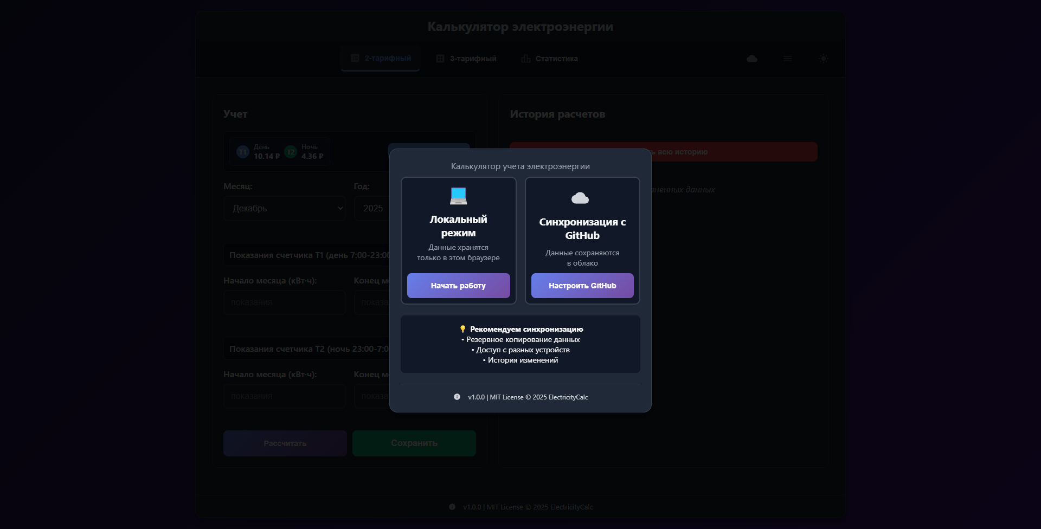Click the red clear всю историю button

pos(664,152)
